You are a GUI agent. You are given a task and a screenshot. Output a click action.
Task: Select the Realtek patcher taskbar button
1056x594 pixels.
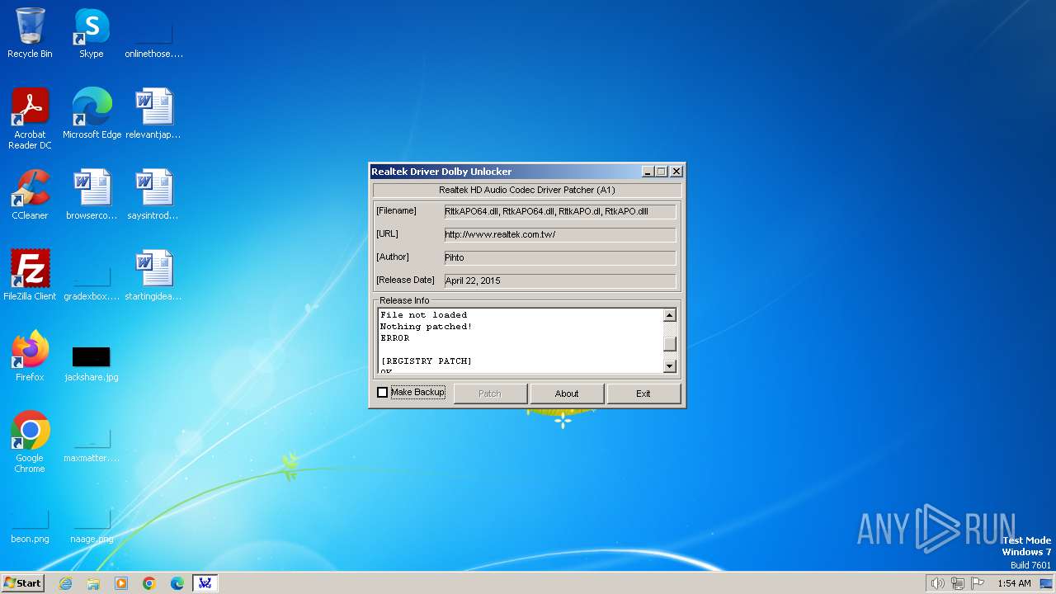[x=205, y=583]
